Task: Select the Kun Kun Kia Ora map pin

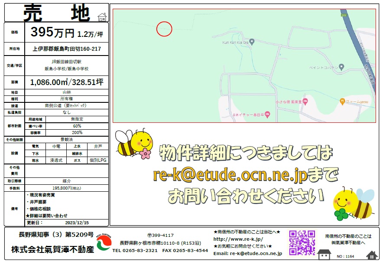Action: point(252,42)
